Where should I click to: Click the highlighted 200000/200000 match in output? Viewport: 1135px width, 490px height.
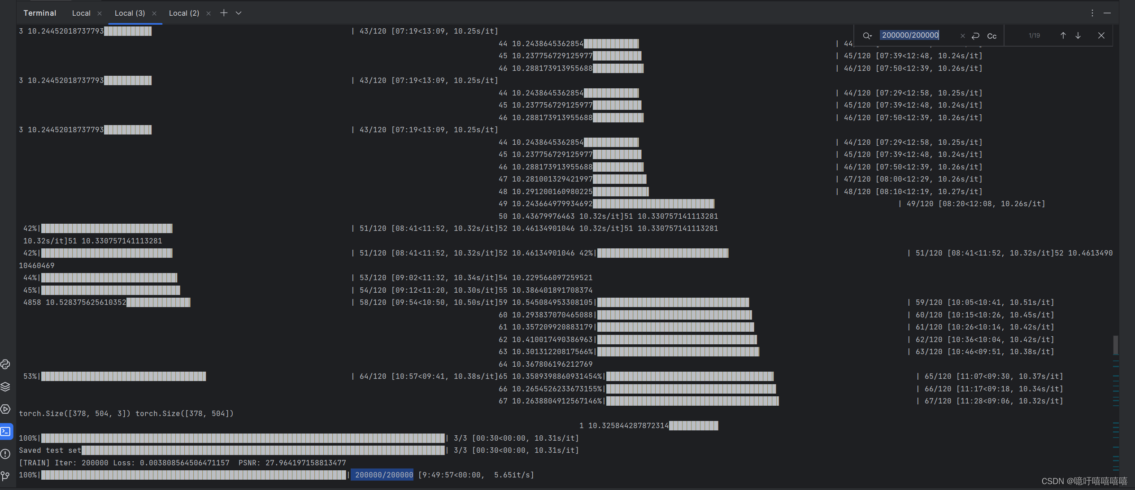coord(384,475)
